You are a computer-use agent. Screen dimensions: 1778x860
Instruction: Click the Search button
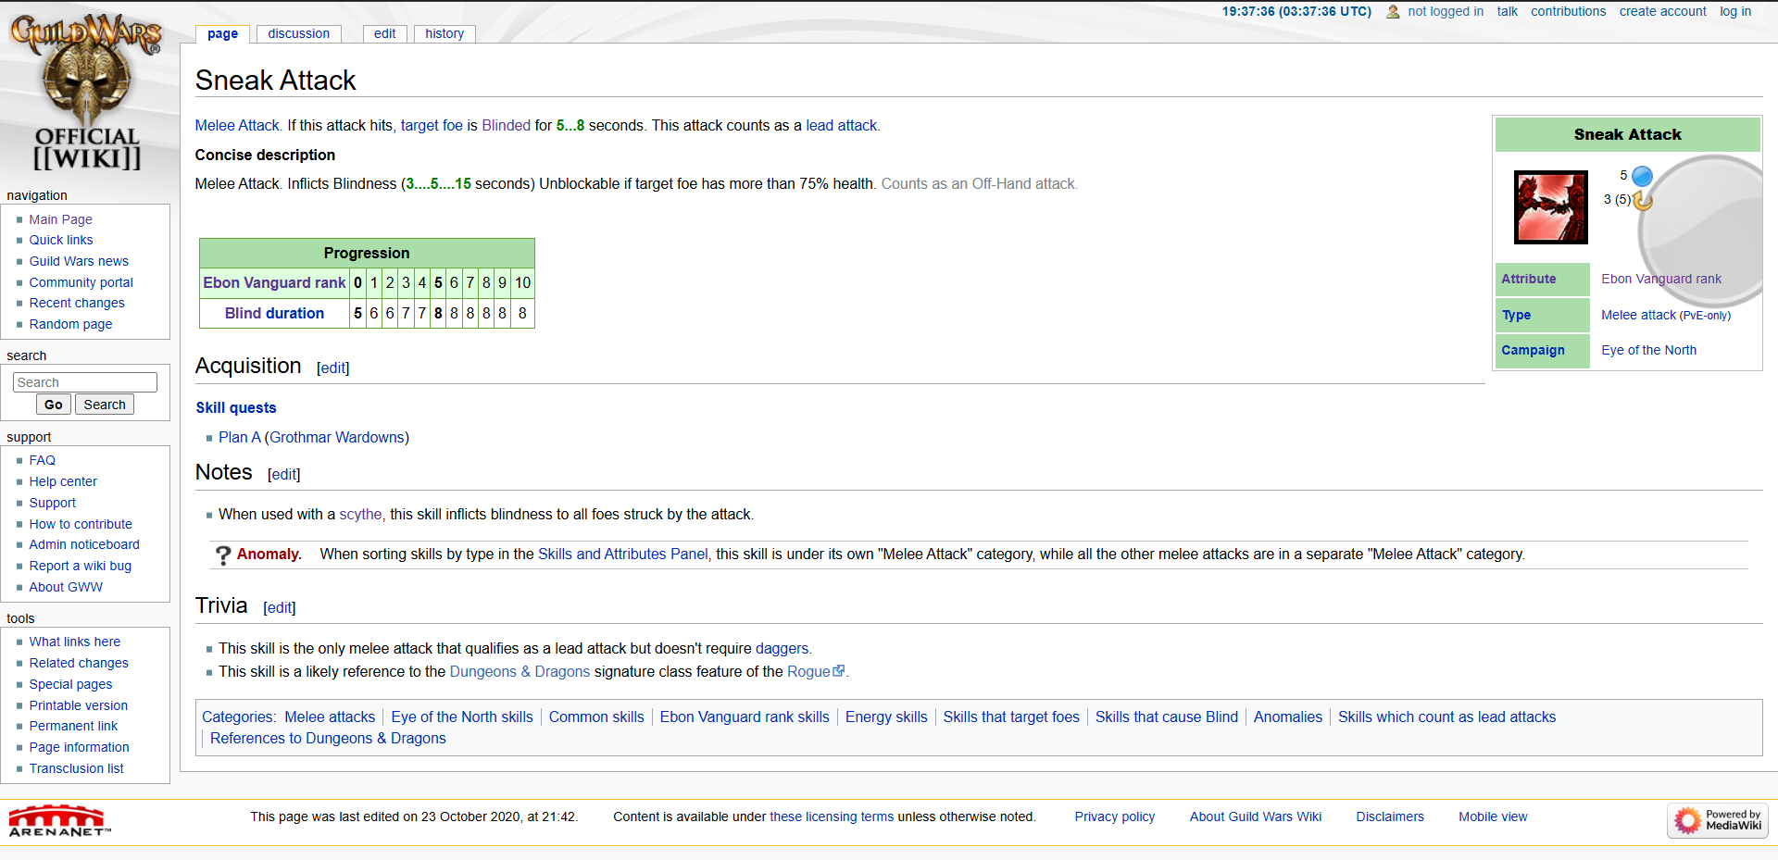coord(105,405)
